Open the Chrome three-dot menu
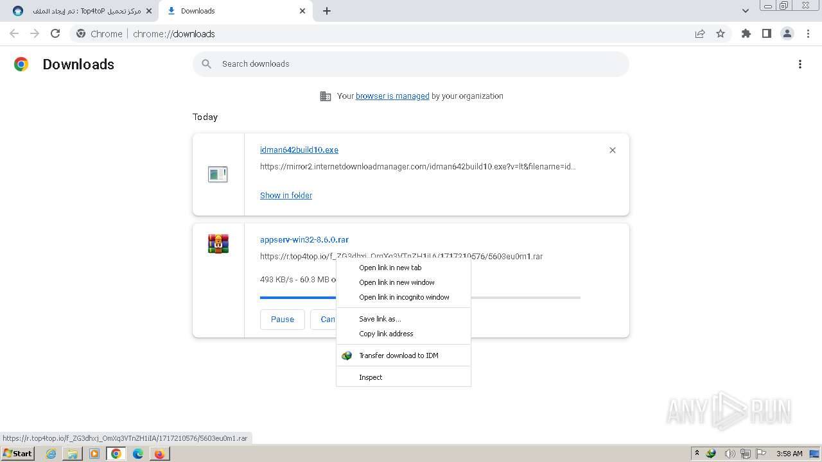 (809, 33)
